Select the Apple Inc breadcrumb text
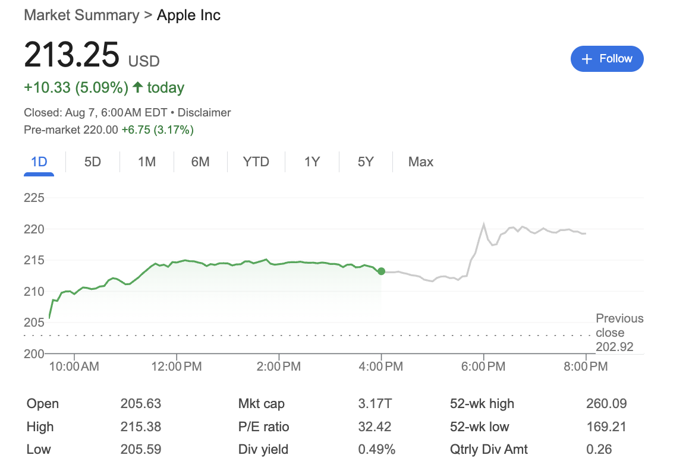The height and width of the screenshot is (474, 689). (x=188, y=15)
